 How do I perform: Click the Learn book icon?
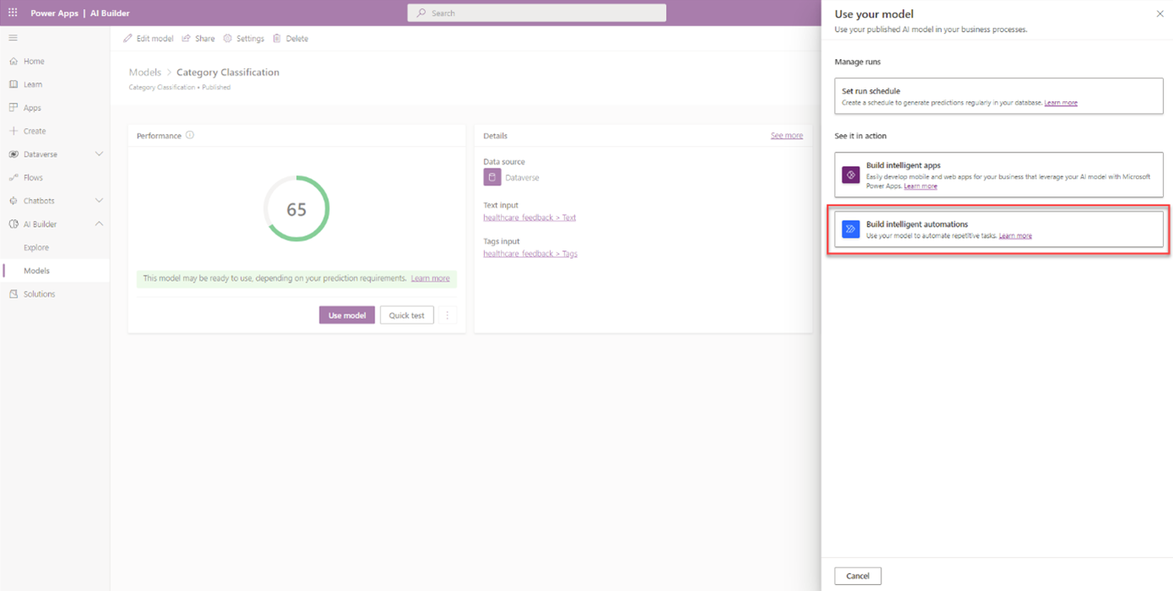(x=13, y=84)
